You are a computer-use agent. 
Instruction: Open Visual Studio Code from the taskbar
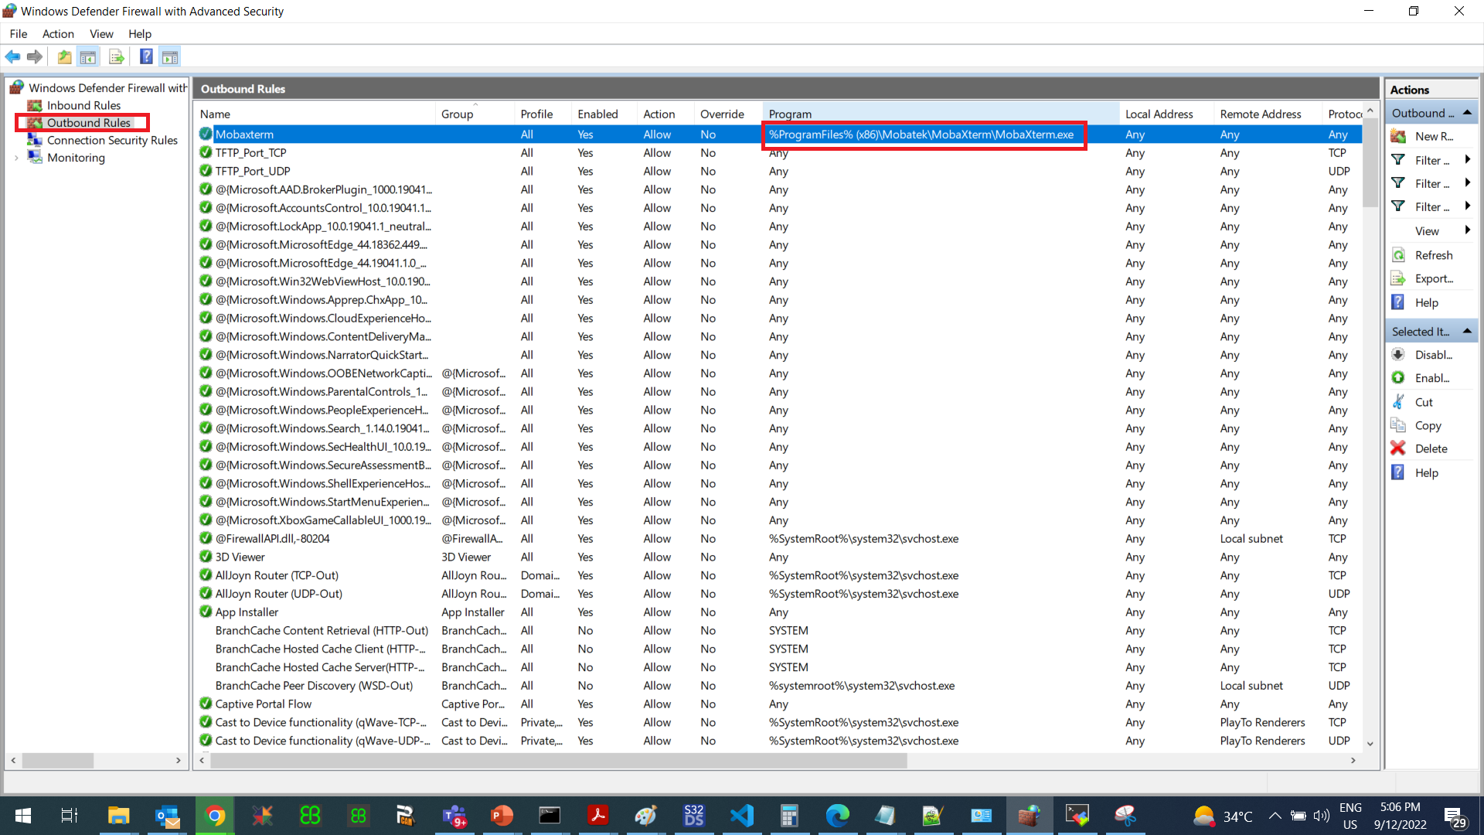point(741,816)
